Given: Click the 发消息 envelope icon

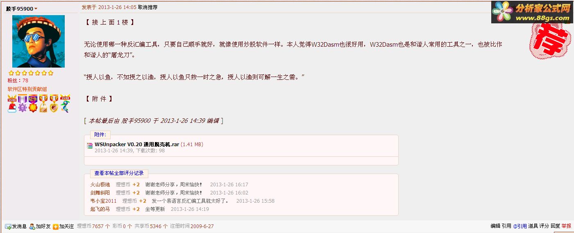Looking at the screenshot, I should point(8,226).
